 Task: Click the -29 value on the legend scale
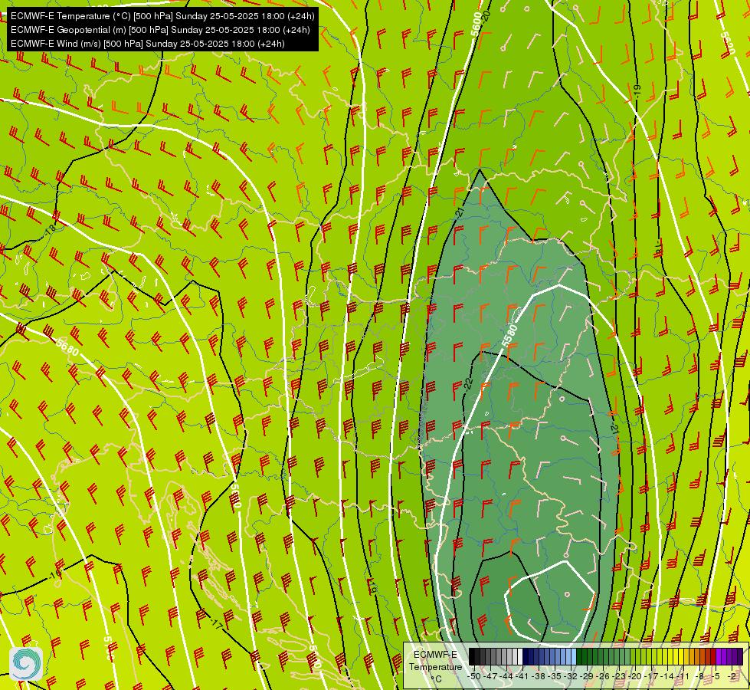click(x=588, y=676)
